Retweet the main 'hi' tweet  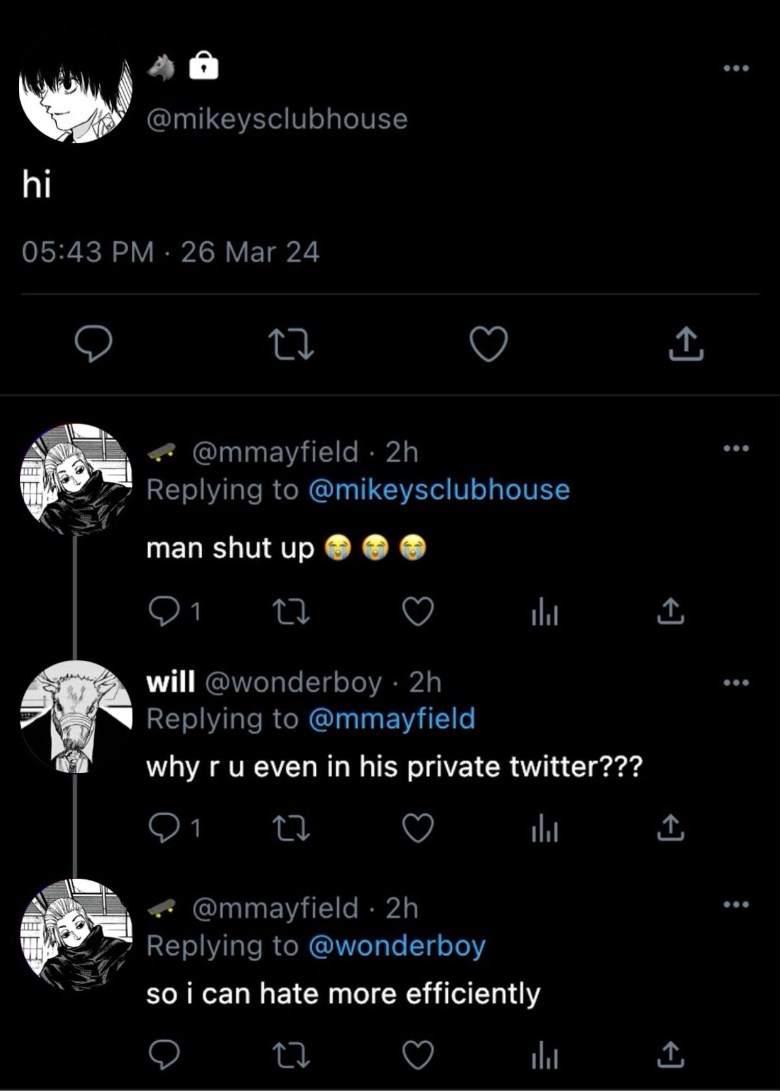291,344
